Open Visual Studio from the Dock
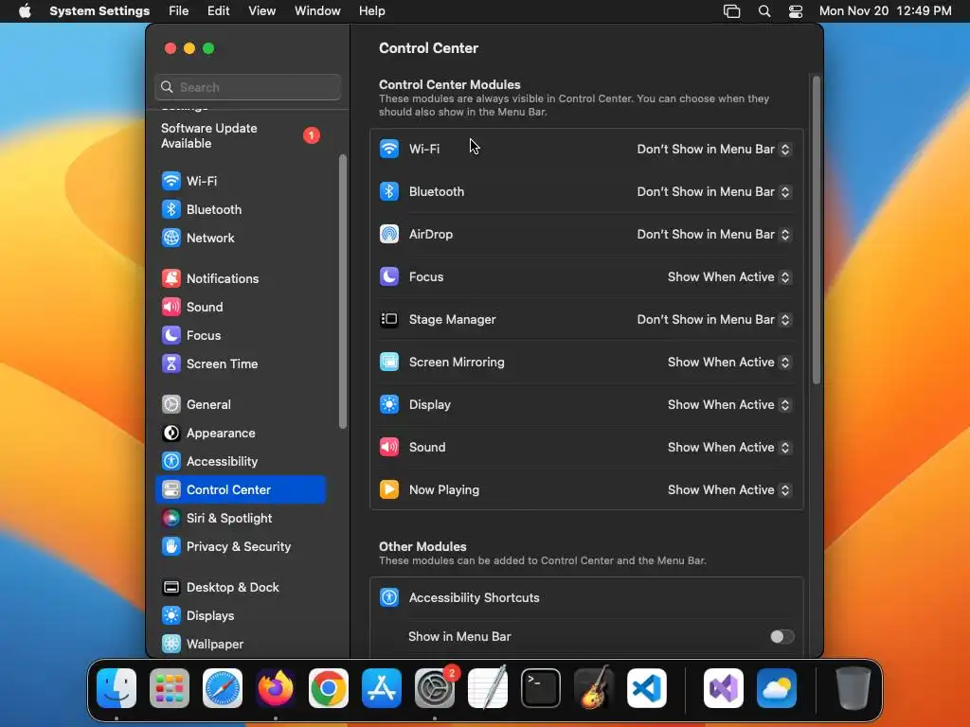 tap(724, 688)
